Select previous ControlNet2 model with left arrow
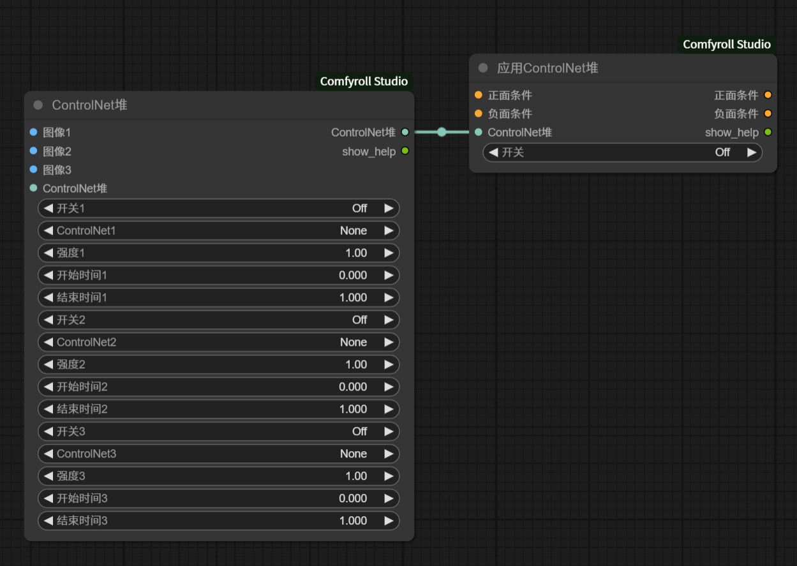 (x=48, y=342)
